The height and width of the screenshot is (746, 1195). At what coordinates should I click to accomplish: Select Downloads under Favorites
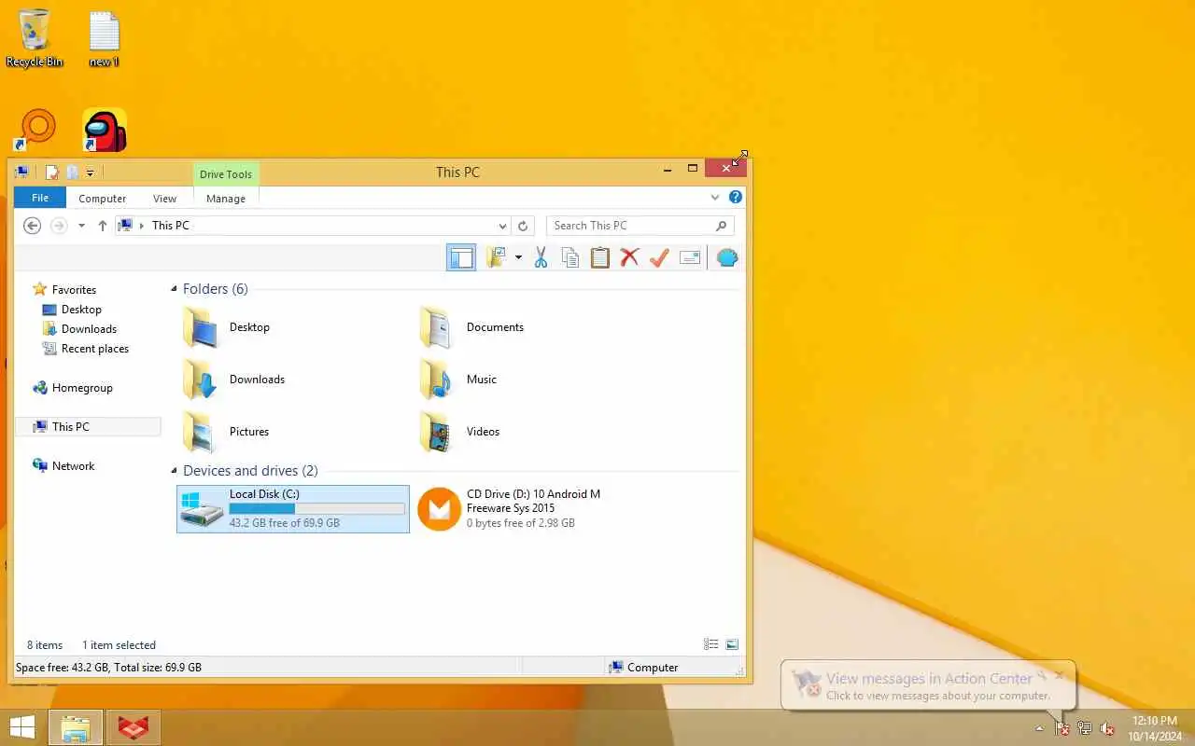coord(89,329)
